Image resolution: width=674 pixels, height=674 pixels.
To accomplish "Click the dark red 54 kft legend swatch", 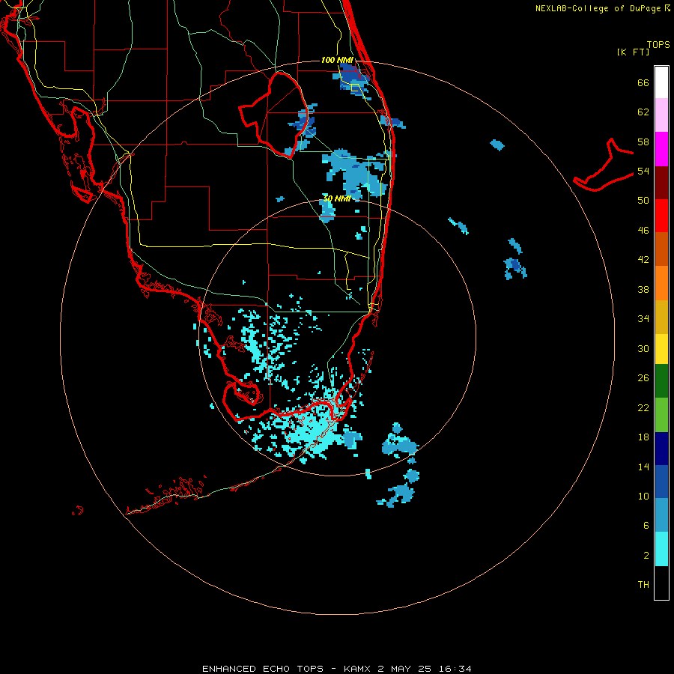I will click(x=661, y=183).
